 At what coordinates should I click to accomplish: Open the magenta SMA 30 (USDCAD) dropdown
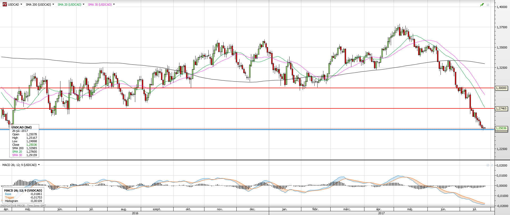[114, 5]
